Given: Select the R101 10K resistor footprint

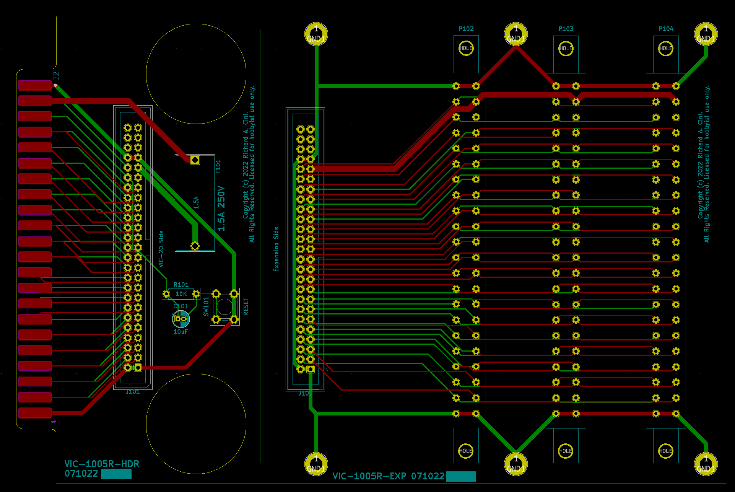Looking at the screenshot, I should (181, 294).
